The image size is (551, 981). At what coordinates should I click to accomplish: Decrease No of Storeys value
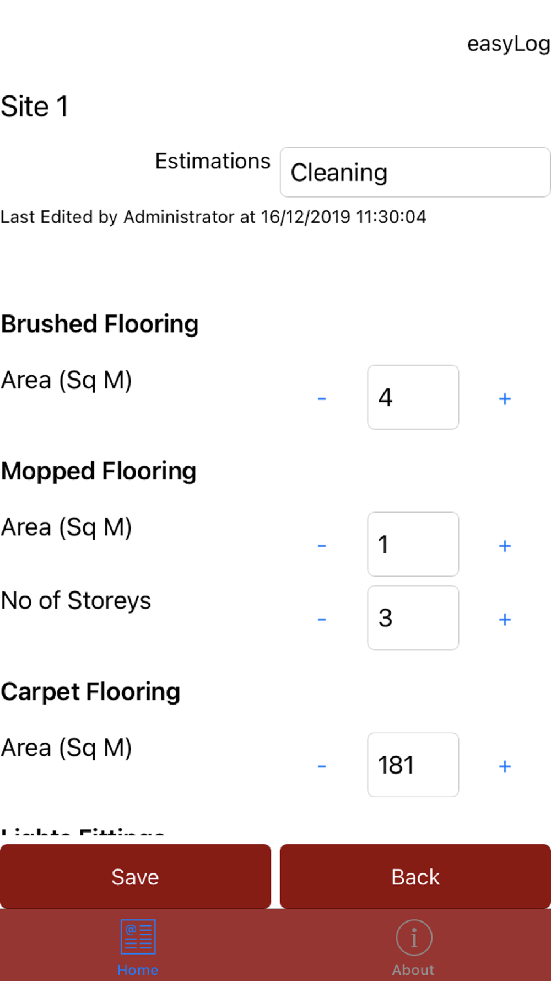322,619
